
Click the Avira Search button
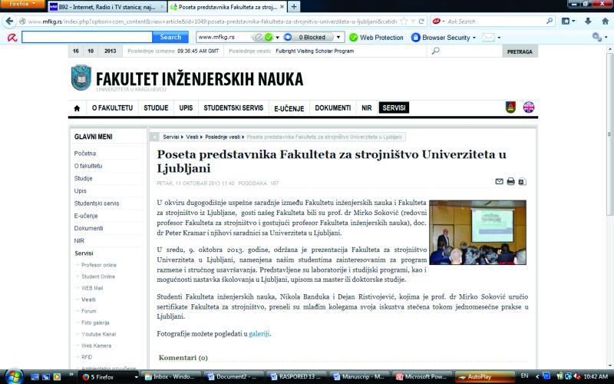170,37
